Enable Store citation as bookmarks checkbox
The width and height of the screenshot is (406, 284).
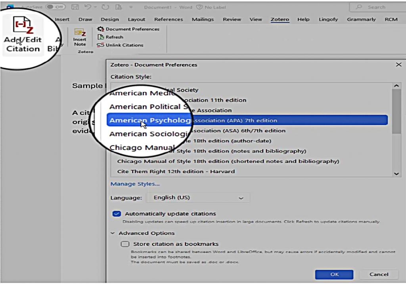(125, 244)
